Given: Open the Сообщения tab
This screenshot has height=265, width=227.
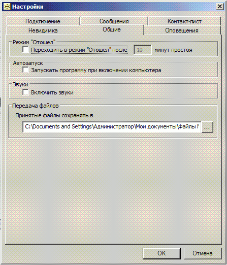Looking at the screenshot, I should (x=114, y=21).
